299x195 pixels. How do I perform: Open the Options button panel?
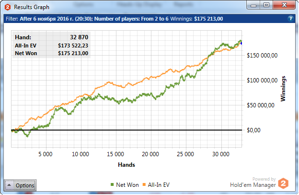20,185
